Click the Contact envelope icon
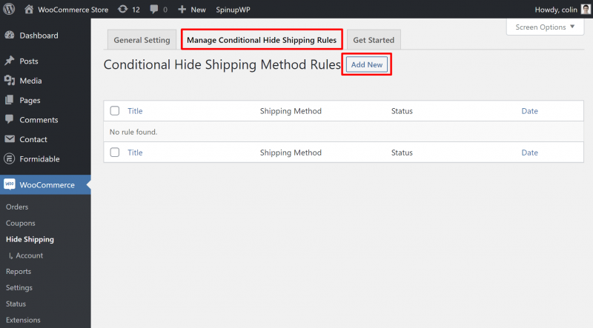593x328 pixels. point(10,139)
